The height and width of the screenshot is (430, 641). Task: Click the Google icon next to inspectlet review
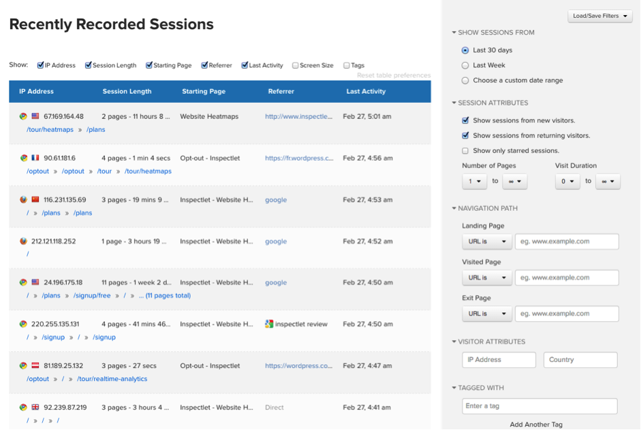tap(269, 324)
